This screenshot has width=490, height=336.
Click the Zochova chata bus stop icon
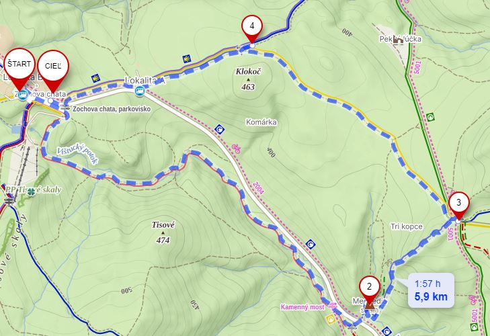click(22, 95)
